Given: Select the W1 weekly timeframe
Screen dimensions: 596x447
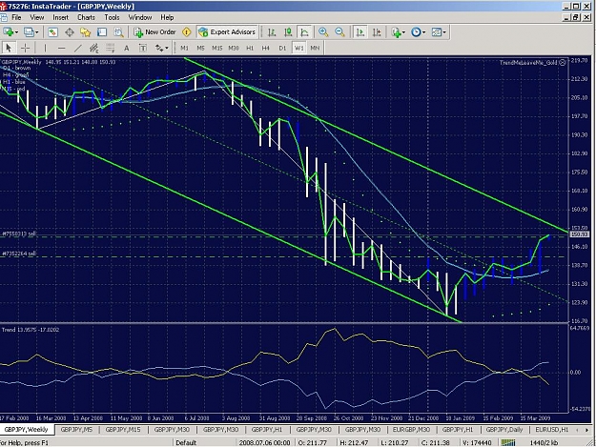Looking at the screenshot, I should point(298,48).
